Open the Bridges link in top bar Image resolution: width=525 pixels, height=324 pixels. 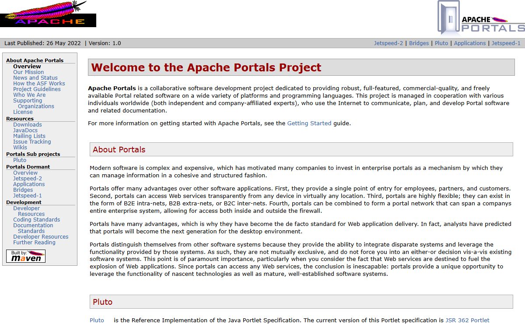(419, 43)
